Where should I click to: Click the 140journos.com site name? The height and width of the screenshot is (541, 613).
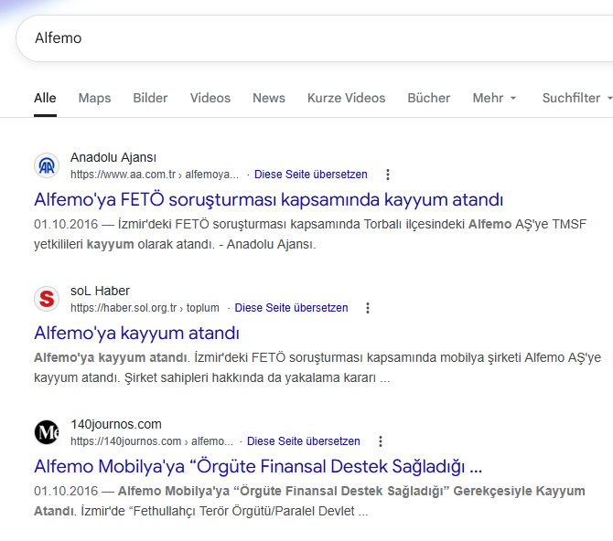click(116, 424)
